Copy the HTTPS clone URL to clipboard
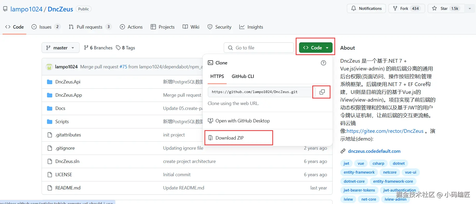 [x=322, y=92]
